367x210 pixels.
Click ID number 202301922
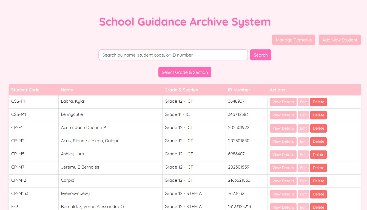239,127
